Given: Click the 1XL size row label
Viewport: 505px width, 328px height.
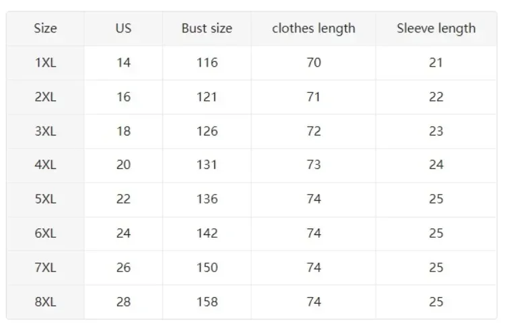Looking at the screenshot, I should coord(45,63).
